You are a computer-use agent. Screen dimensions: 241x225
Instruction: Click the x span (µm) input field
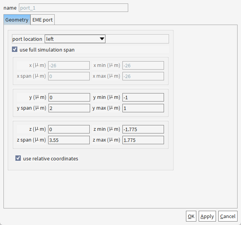pos(69,76)
